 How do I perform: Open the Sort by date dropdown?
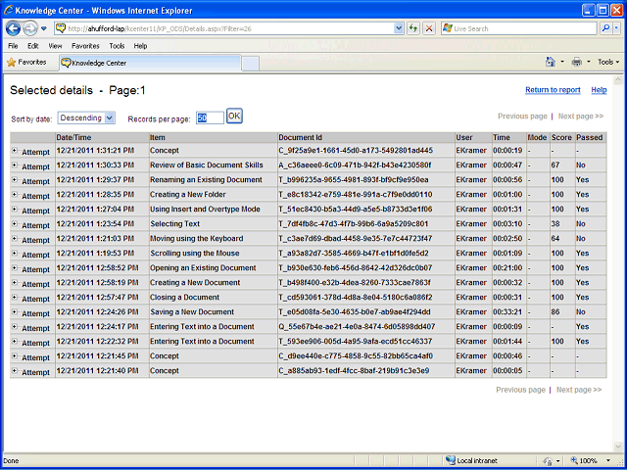click(86, 117)
